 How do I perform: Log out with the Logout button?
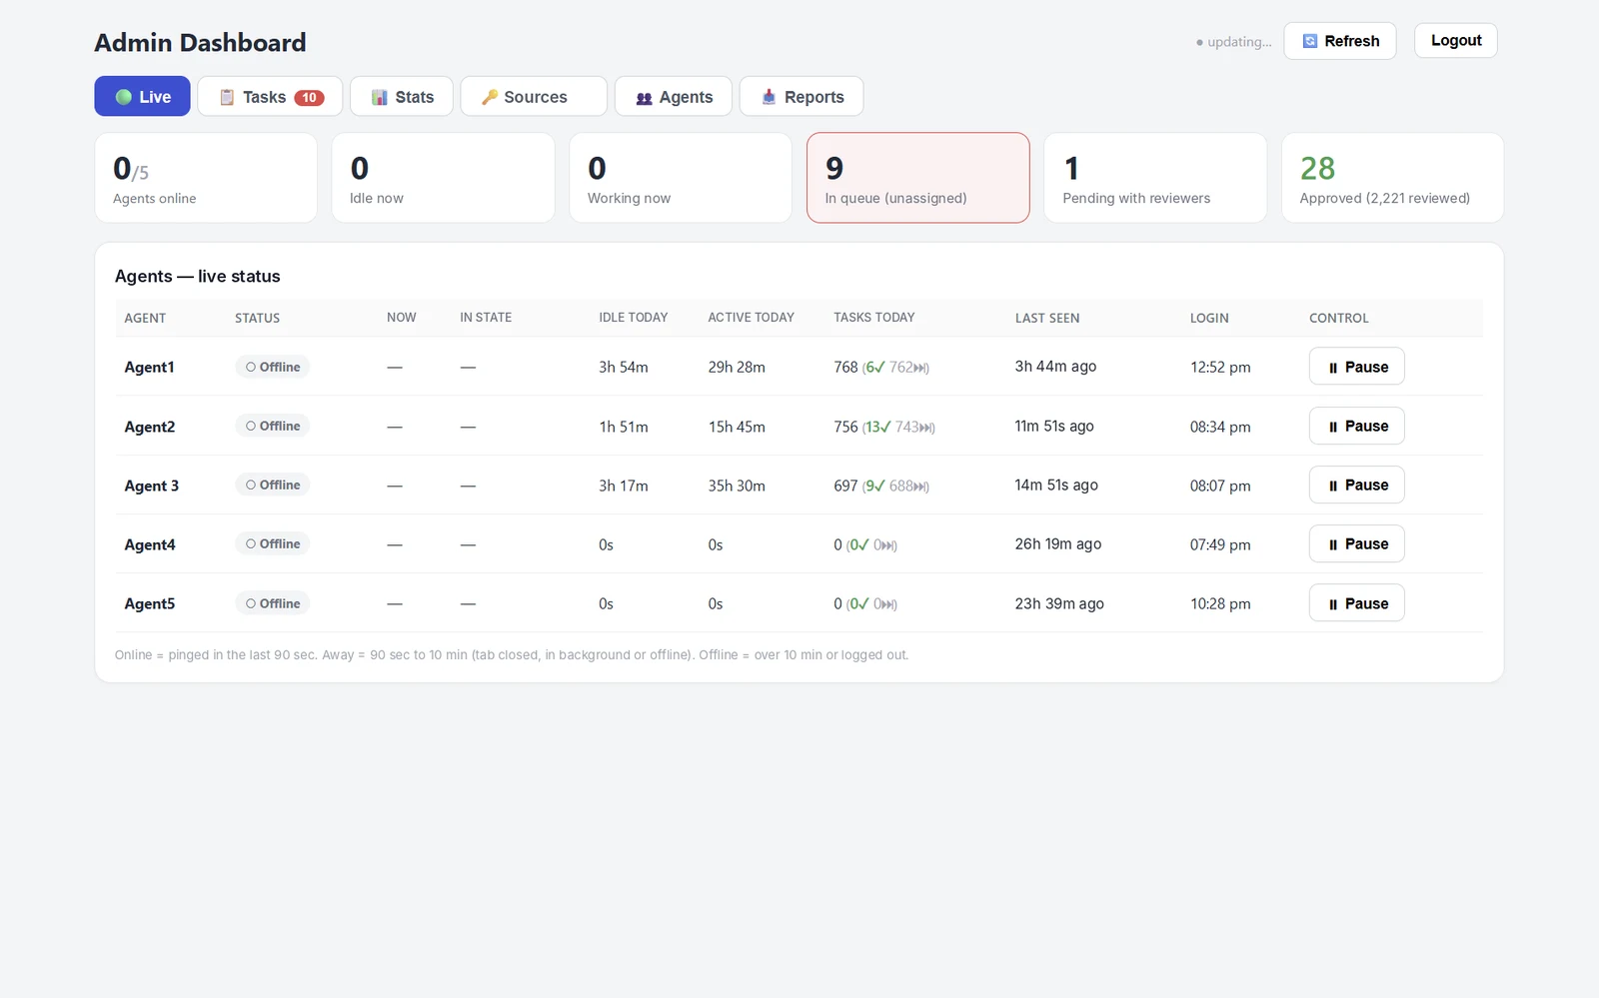[1456, 41]
